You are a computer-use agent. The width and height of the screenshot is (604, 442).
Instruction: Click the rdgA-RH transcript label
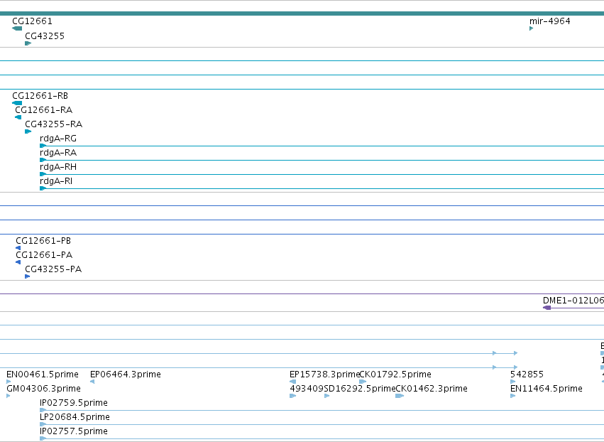click(58, 167)
